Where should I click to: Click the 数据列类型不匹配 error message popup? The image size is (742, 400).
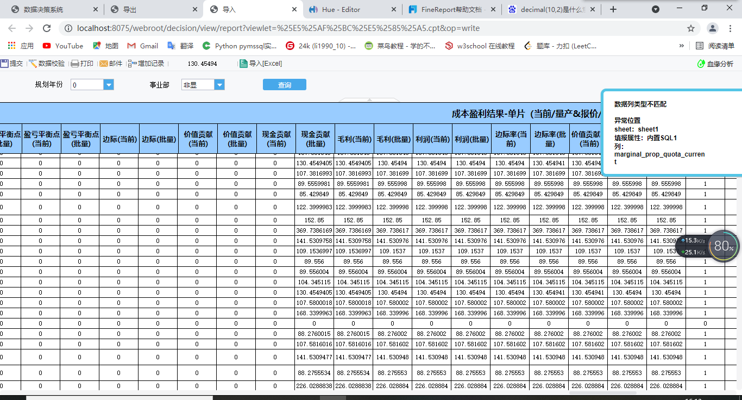(x=671, y=133)
